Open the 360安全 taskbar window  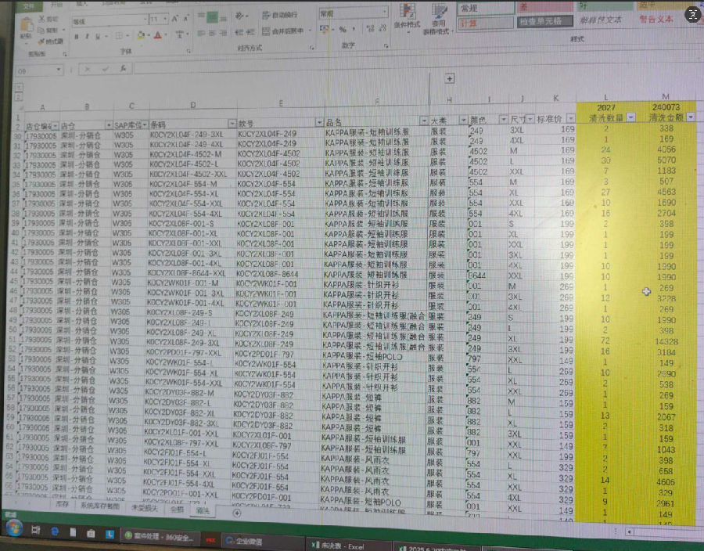159,537
